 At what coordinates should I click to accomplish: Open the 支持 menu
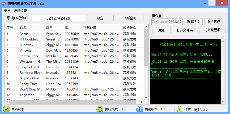tap(7, 11)
